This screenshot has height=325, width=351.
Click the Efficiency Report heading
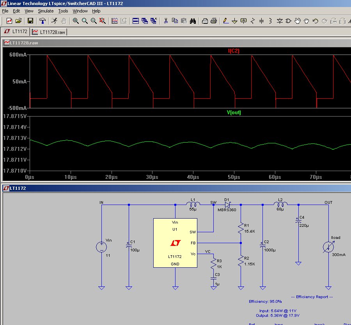[x=312, y=297]
